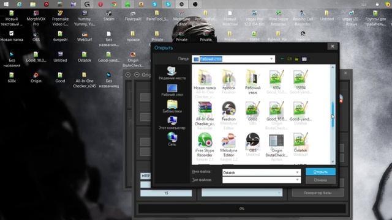Select All-In-One Checker archive in file list
Screen dimensions: 392x220
[205, 114]
